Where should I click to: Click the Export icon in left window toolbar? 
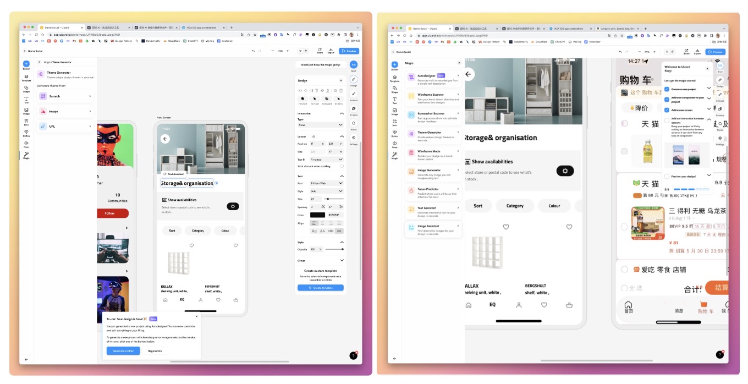pyautogui.click(x=331, y=51)
